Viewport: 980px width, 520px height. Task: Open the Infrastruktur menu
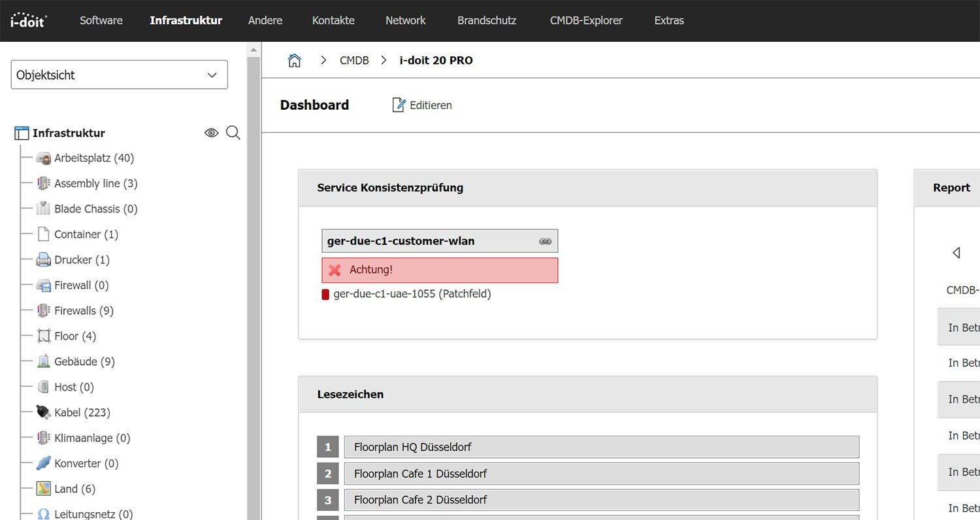pyautogui.click(x=186, y=20)
